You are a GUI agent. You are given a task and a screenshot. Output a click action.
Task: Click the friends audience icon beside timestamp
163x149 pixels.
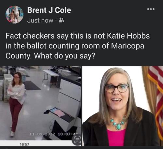coord(61,20)
